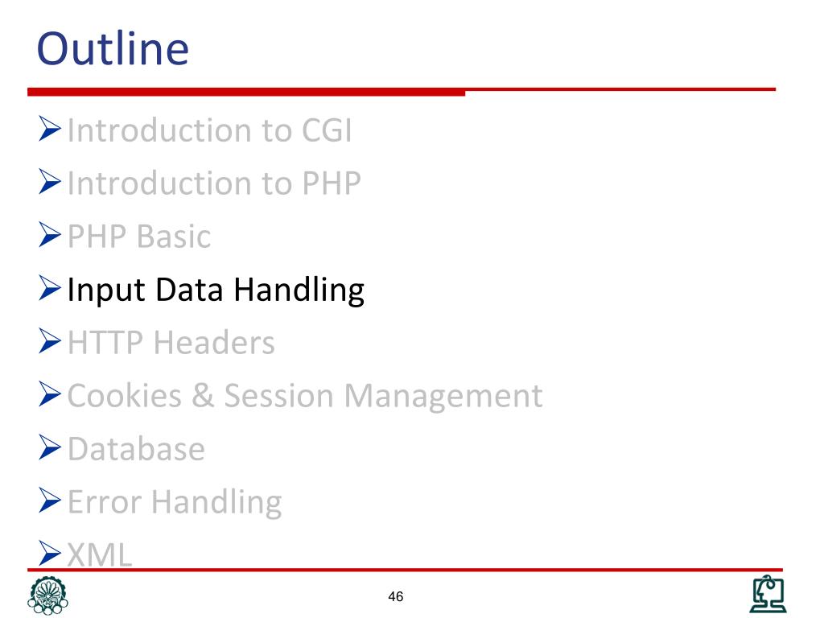Select the Input Data Handling item
Viewport: 824px width, 618px height.
(216, 290)
